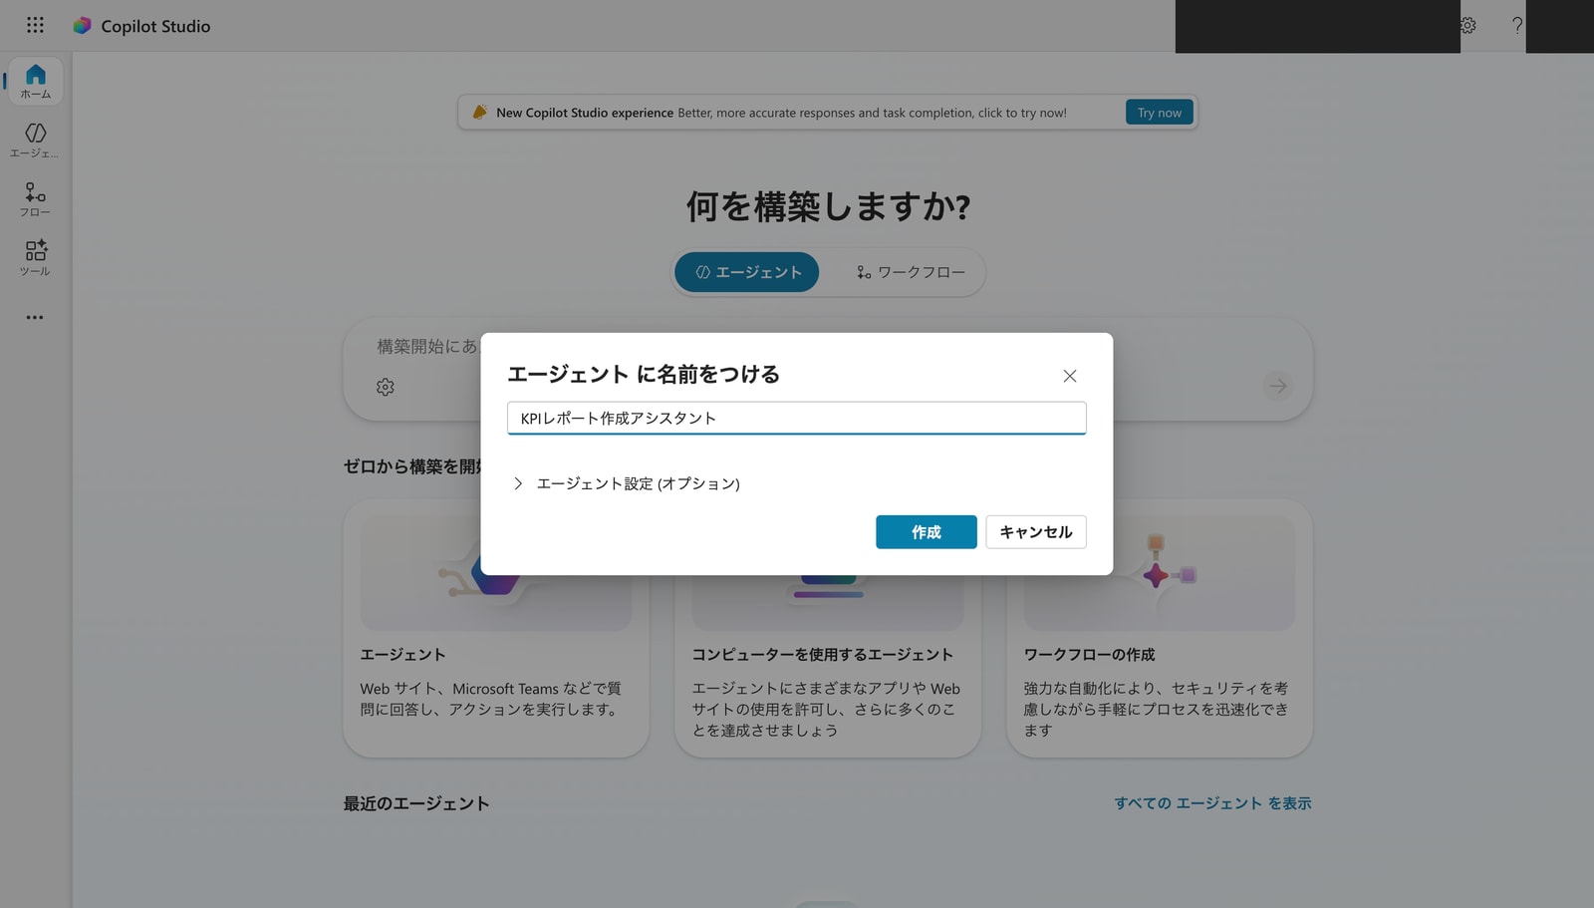Expand エージェント設定 (オプション) section
The height and width of the screenshot is (908, 1594).
click(x=626, y=483)
